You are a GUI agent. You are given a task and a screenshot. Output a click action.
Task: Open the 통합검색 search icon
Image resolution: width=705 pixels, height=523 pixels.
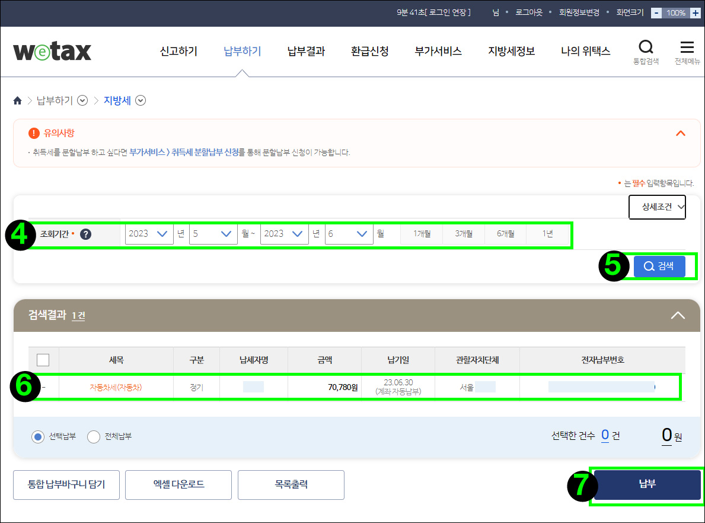646,47
